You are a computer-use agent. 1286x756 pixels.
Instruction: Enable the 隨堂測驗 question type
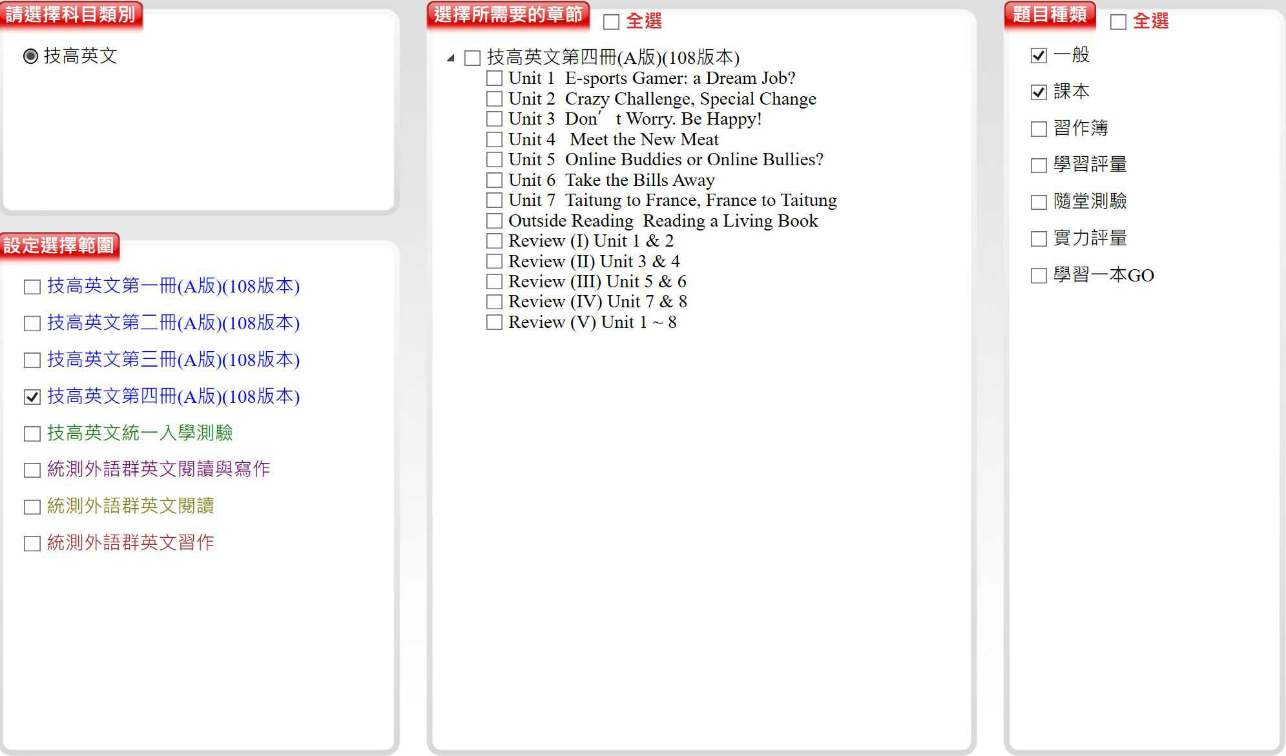(x=1039, y=202)
